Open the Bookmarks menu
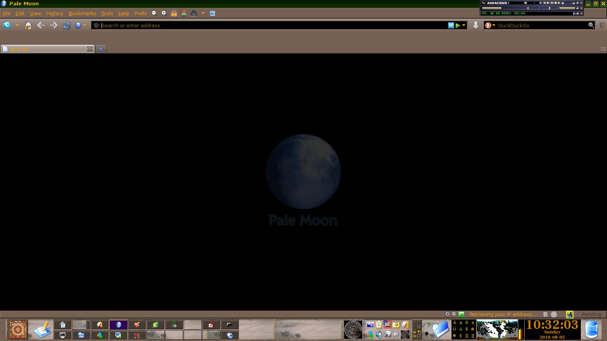Viewport: 607px width, 341px height. click(x=82, y=13)
